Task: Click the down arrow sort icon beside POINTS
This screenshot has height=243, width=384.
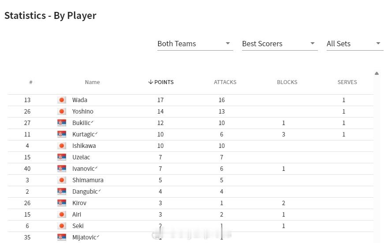Action: tap(151, 82)
